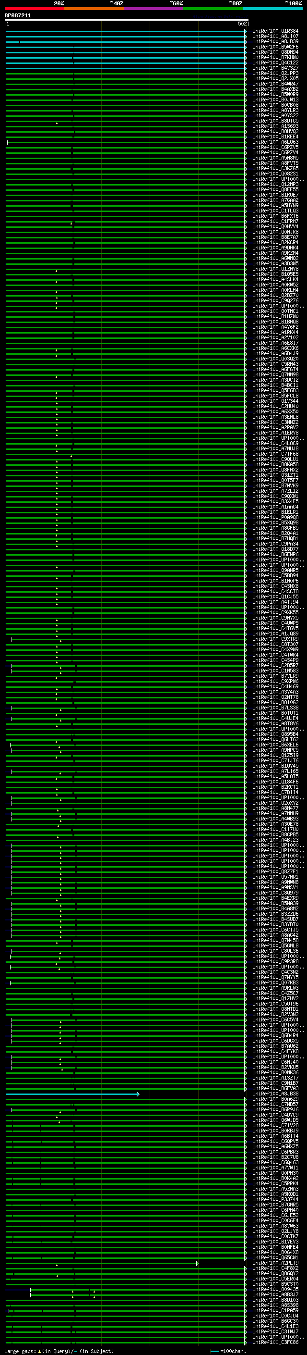Open hit UniRef100_A8JB38

(275, 1094)
